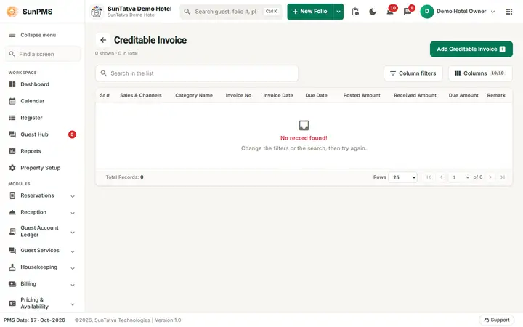This screenshot has height=327, width=523.
Task: Open the Columns 10/10 selector
Action: pos(480,73)
